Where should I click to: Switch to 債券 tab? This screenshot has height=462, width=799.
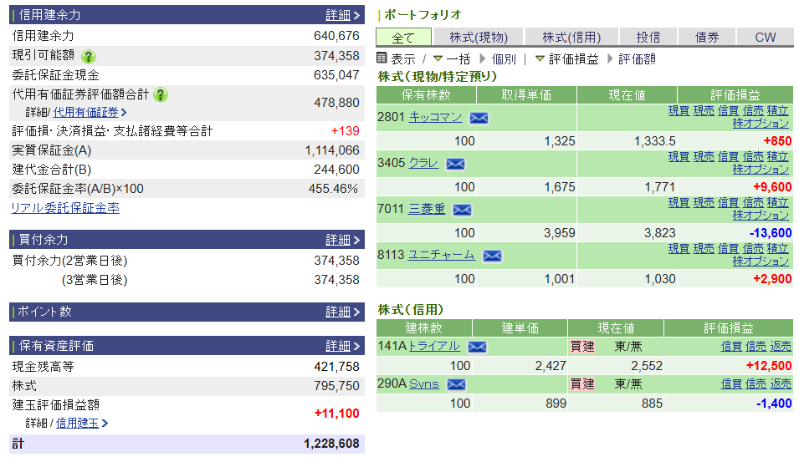[707, 38]
